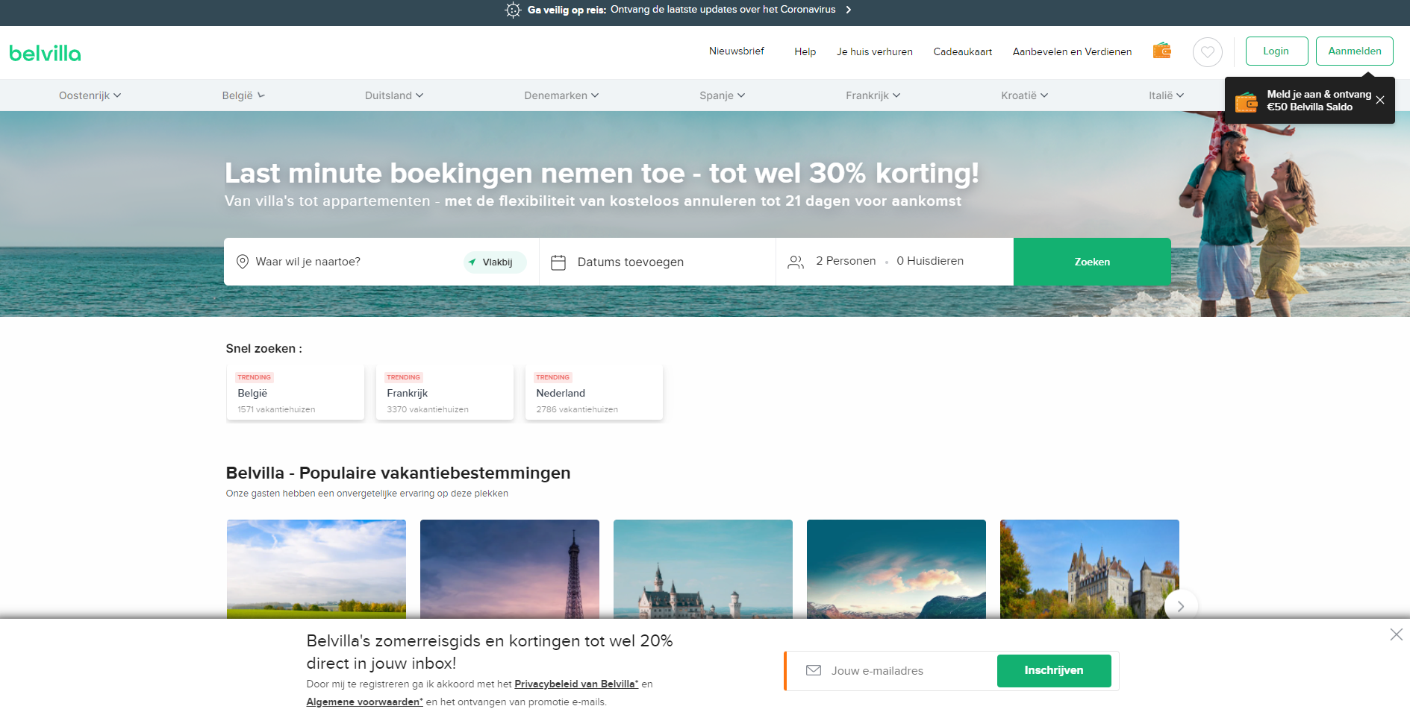This screenshot has height=709, width=1410.
Task: Click 'Belvilla - Populaire vakantiebestemmingen' heading
Action: point(398,473)
